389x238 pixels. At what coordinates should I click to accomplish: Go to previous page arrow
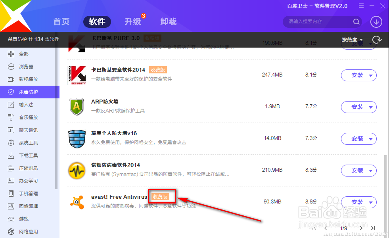(x=326, y=228)
